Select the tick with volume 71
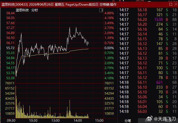 pyautogui.click(x=148, y=63)
